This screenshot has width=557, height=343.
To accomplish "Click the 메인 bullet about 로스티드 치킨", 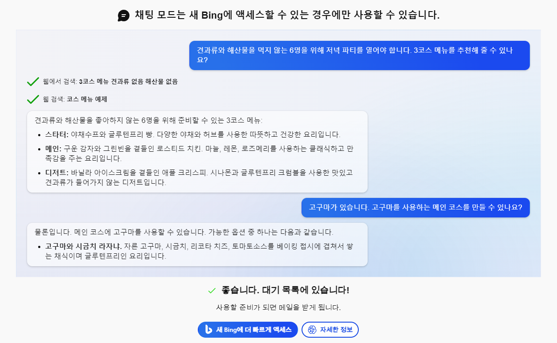I will click(x=199, y=153).
